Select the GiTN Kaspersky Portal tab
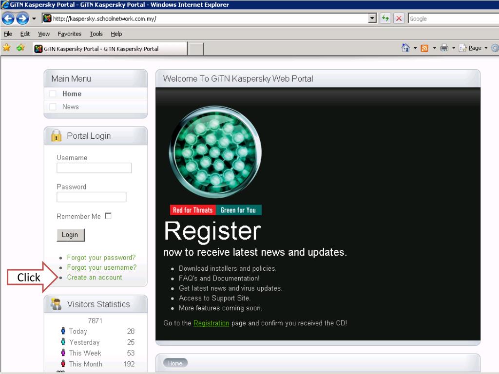Viewport: 499px width, 374px height. [x=110, y=49]
